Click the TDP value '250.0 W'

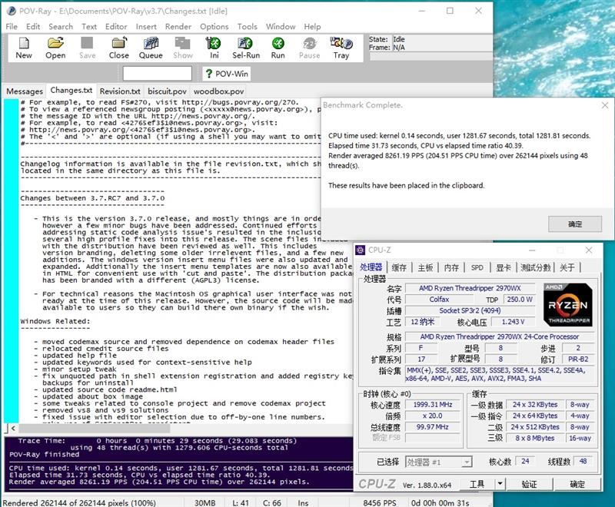click(x=520, y=300)
